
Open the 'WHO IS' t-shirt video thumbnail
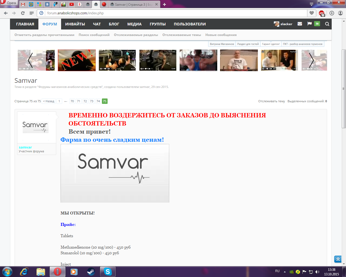pos(239,60)
